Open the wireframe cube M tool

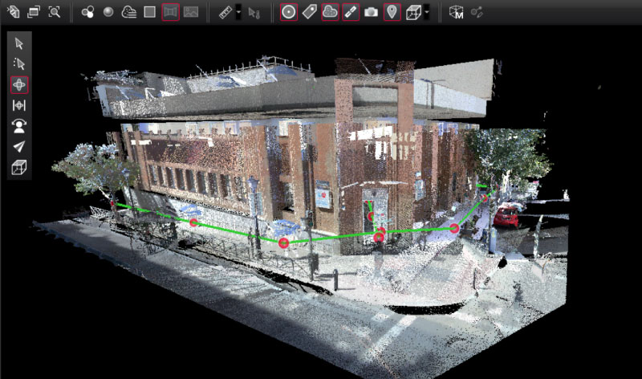[x=456, y=12]
